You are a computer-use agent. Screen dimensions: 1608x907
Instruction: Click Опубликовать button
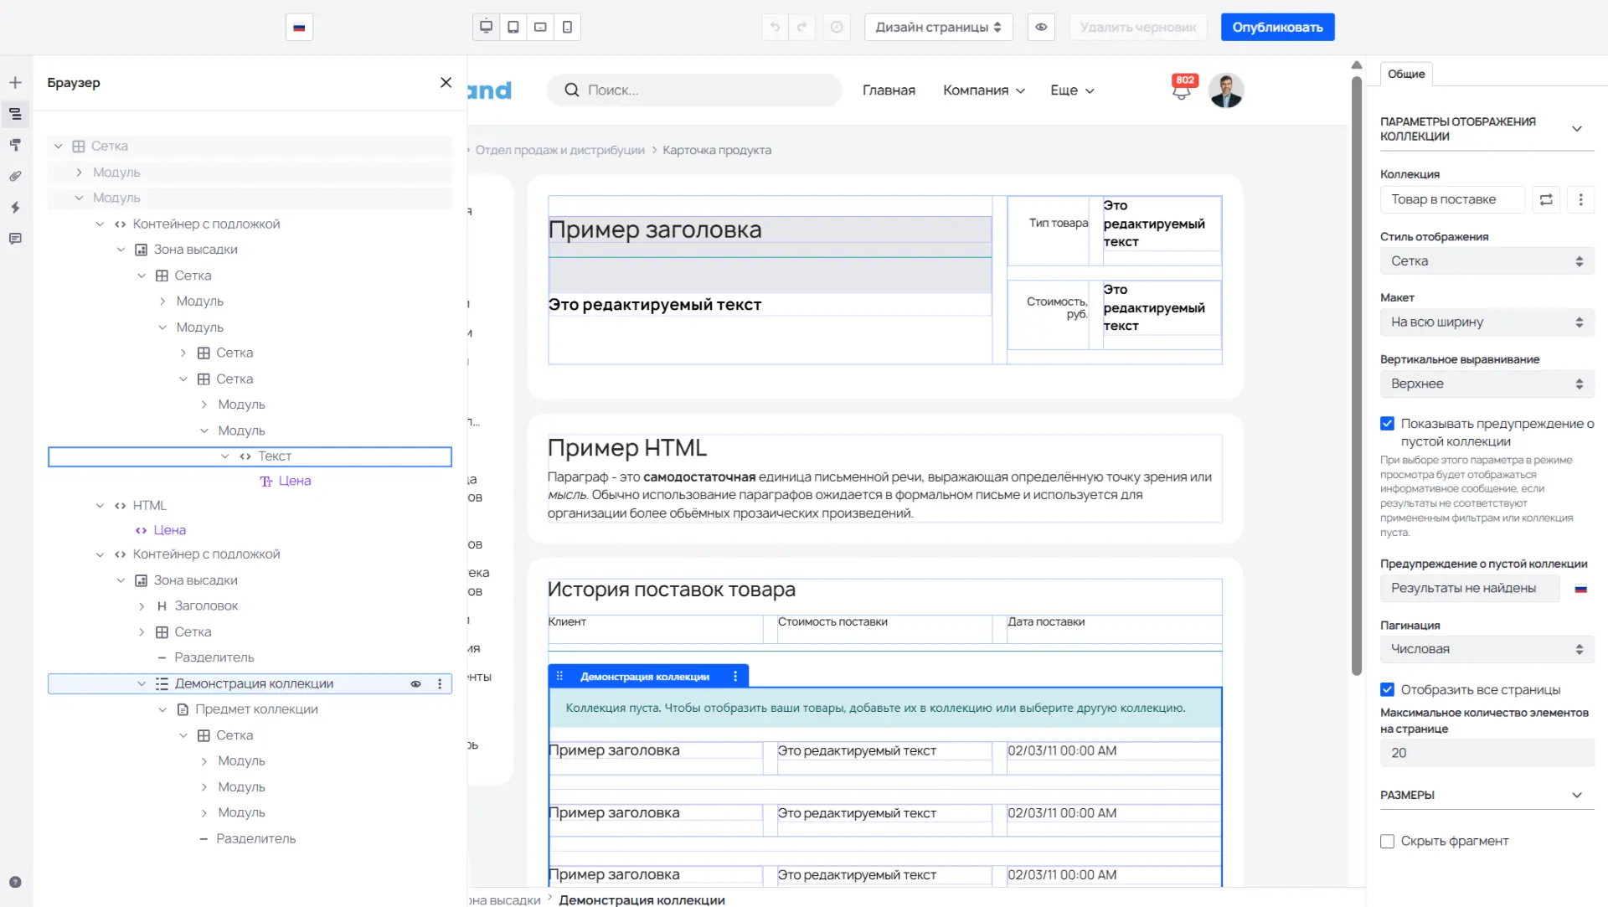click(1277, 27)
